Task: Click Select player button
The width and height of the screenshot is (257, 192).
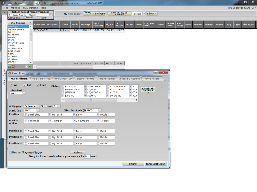Action: [78, 153]
